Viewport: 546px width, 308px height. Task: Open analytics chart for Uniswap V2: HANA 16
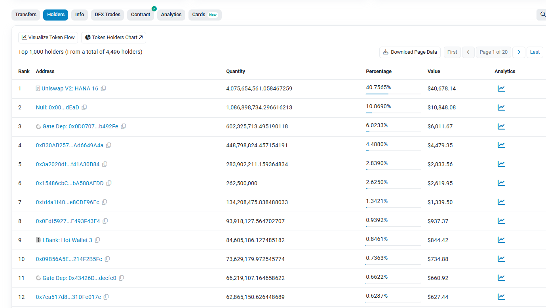tap(501, 88)
